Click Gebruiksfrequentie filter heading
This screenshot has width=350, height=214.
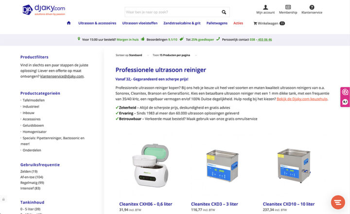40,165
